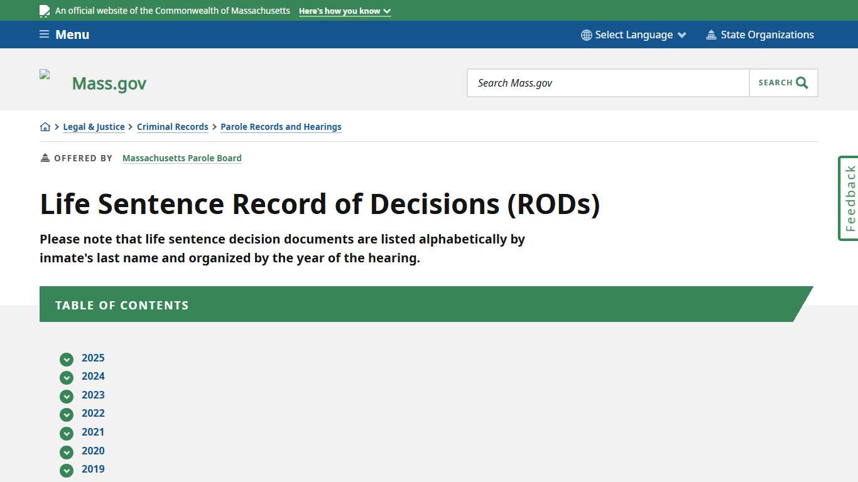Click the hamburger menu icon
The width and height of the screenshot is (858, 482).
pyautogui.click(x=43, y=34)
